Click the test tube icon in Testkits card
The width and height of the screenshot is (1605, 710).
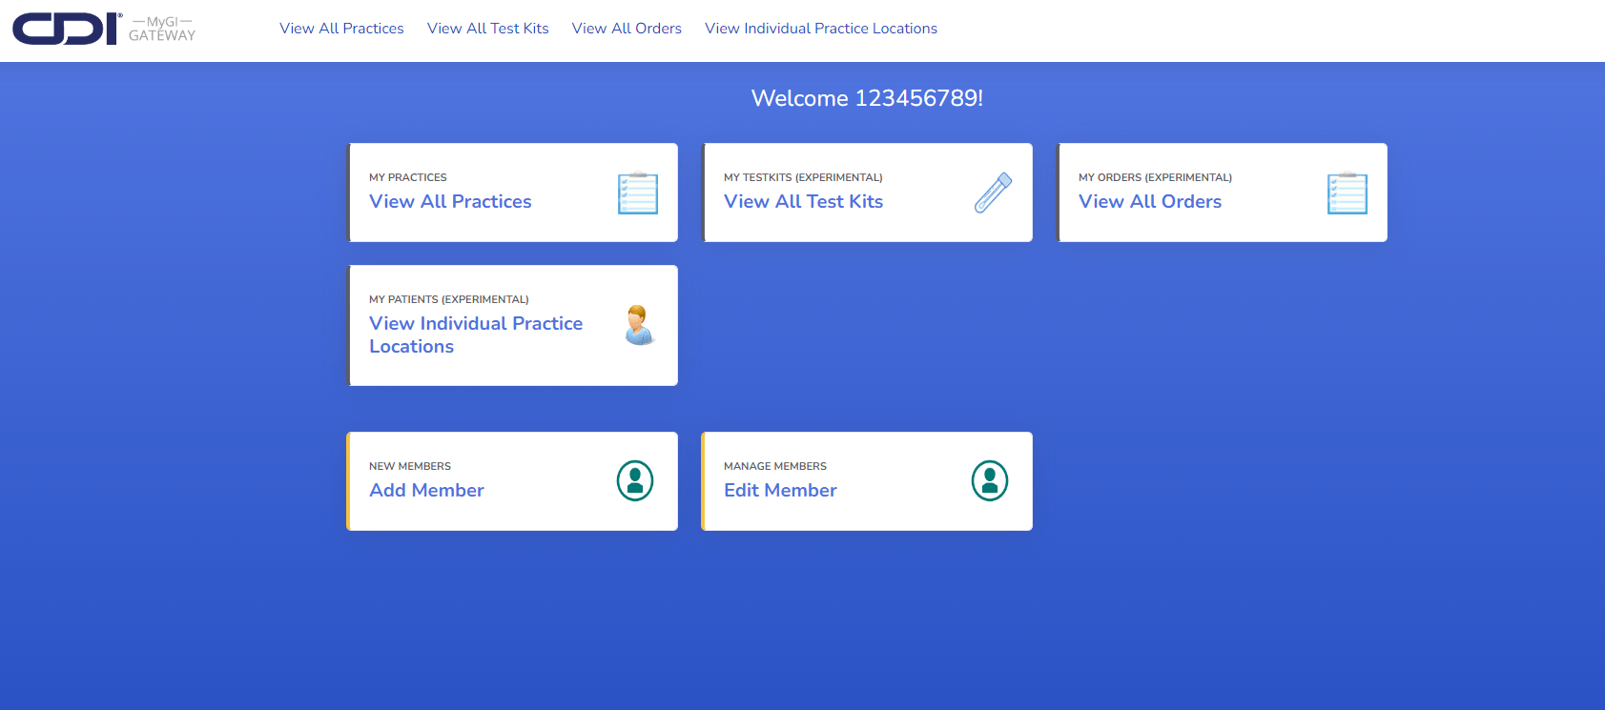pyautogui.click(x=993, y=193)
